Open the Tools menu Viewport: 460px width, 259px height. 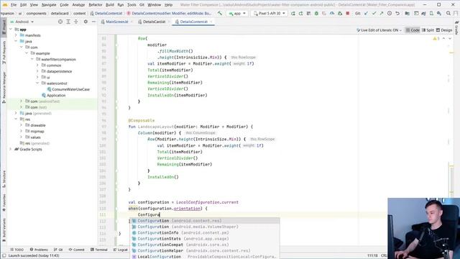pyautogui.click(x=132, y=5)
